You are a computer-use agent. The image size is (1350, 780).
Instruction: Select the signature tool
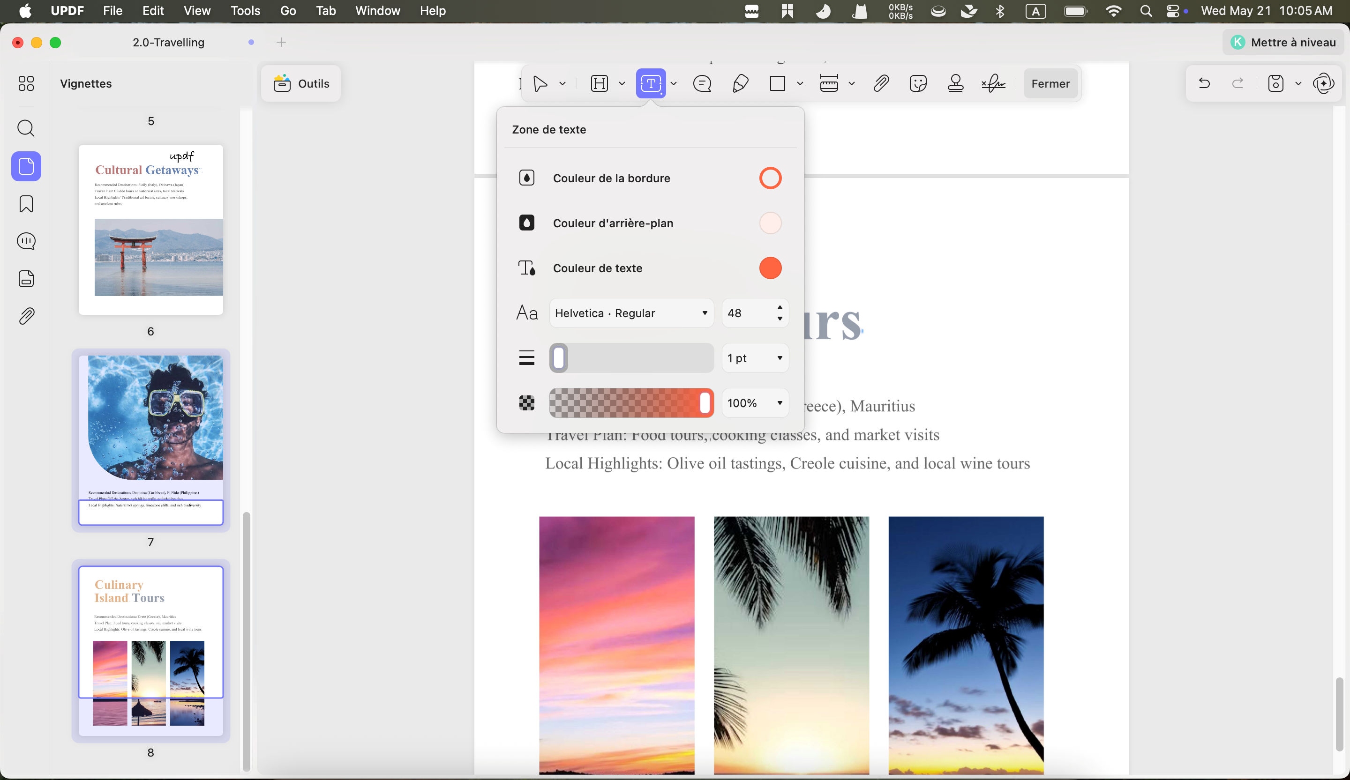tap(993, 83)
